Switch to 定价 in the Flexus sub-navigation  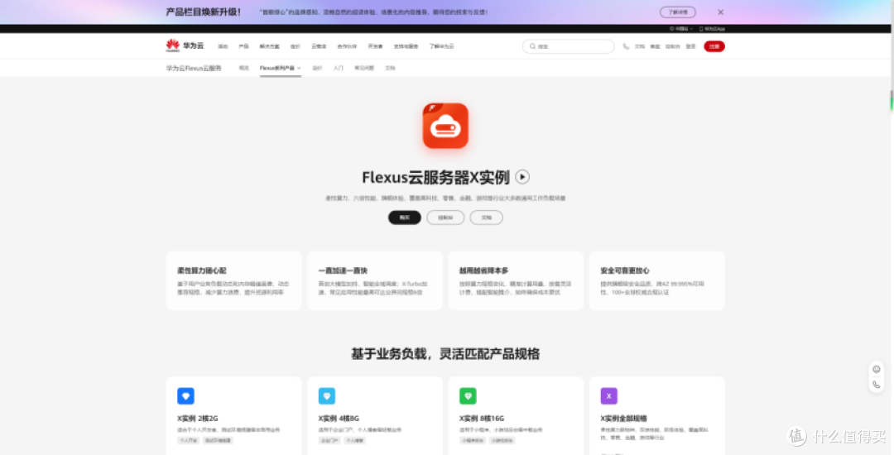[317, 68]
